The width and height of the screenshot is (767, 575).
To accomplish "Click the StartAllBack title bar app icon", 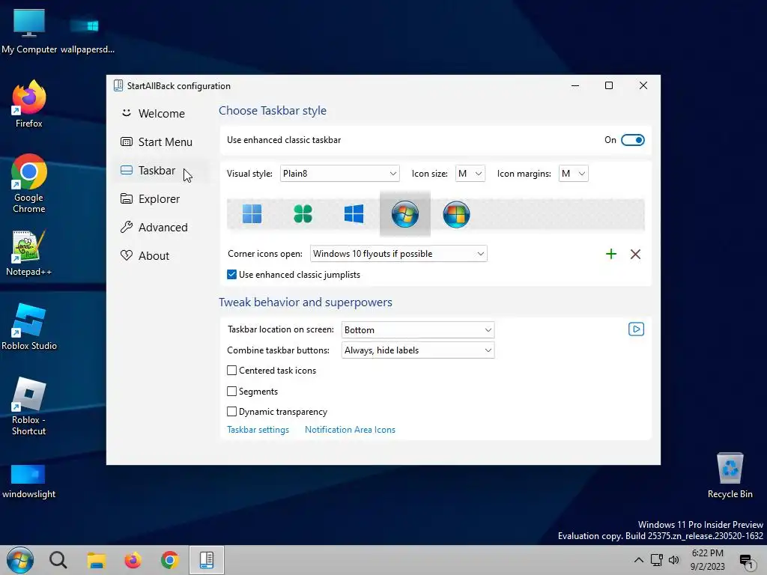I will [x=118, y=85].
